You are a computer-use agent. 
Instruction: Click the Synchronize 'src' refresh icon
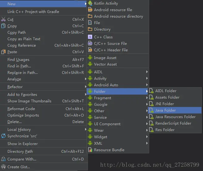[x=3, y=136]
